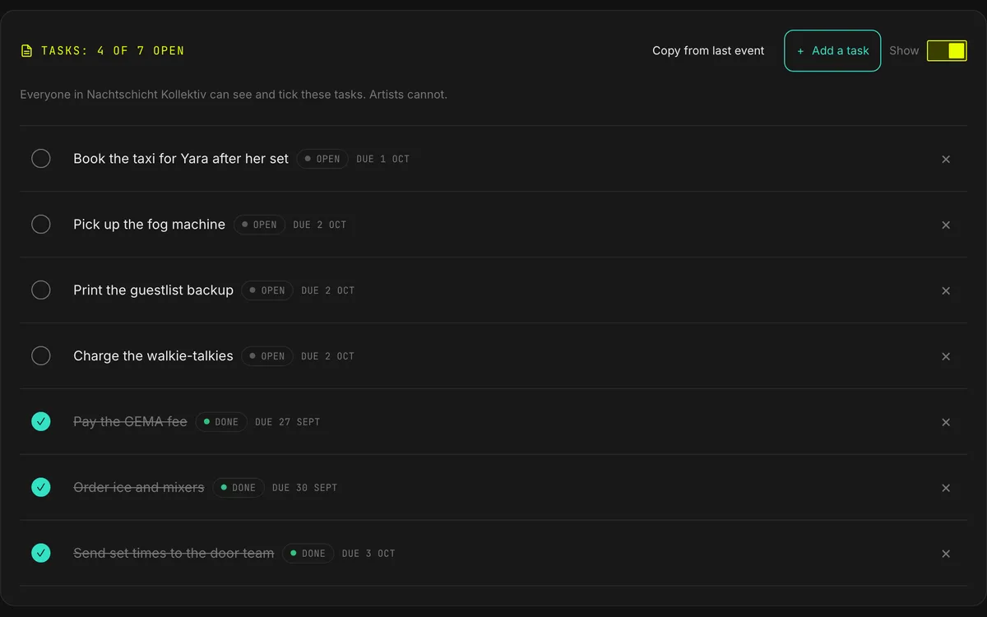The height and width of the screenshot is (617, 987).
Task: Click the struck-through 'Pay the GEMA fee' title
Action: (130, 422)
